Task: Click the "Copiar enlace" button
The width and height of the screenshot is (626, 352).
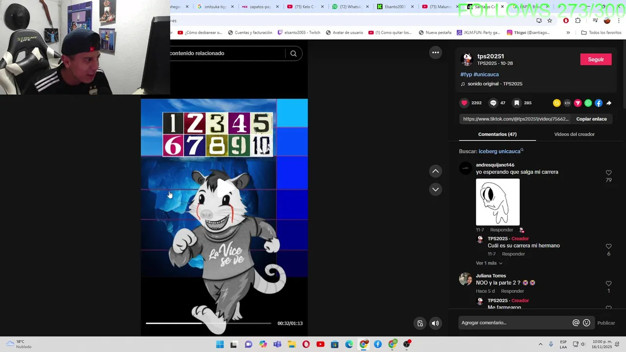Action: pos(591,119)
